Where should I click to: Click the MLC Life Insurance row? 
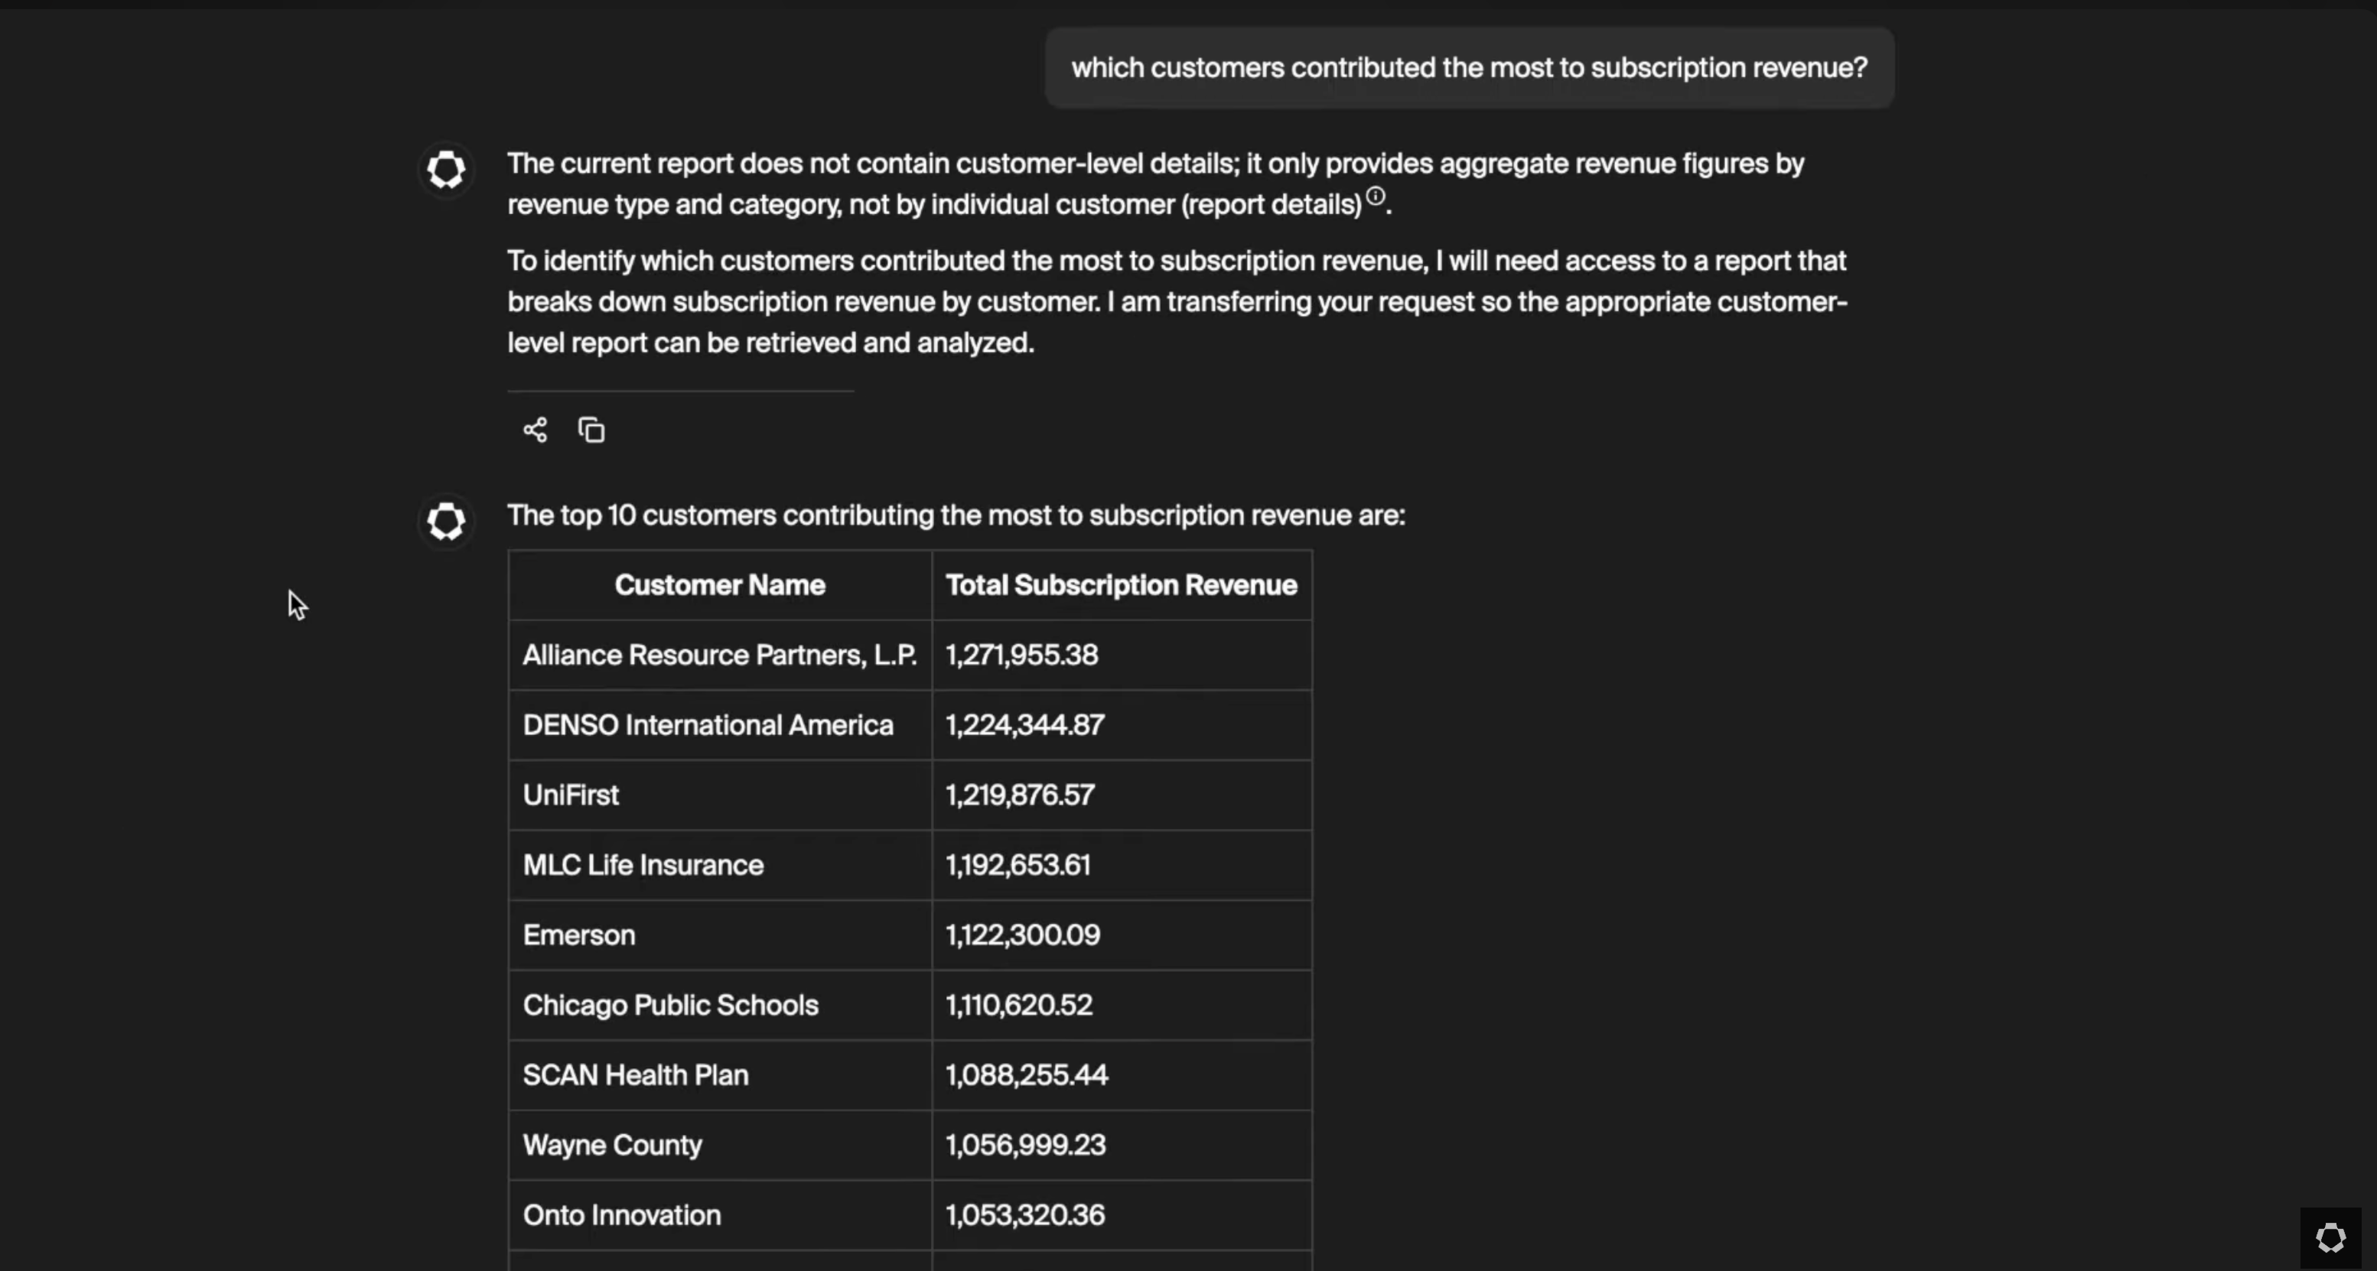(x=643, y=865)
